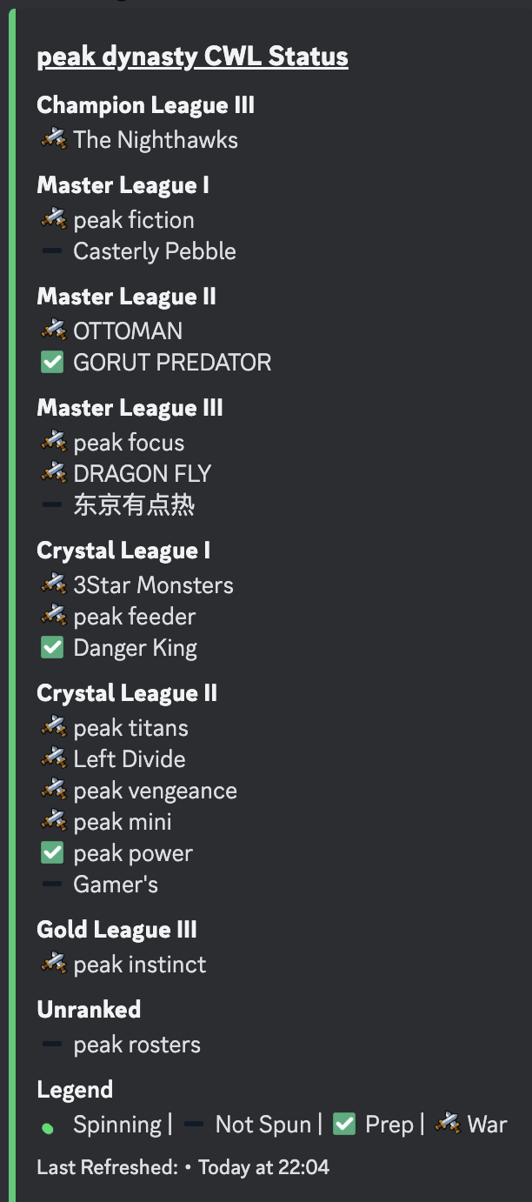Click the not-spun dash beside Casterly Pebble
532x1202 pixels.
tap(52, 251)
